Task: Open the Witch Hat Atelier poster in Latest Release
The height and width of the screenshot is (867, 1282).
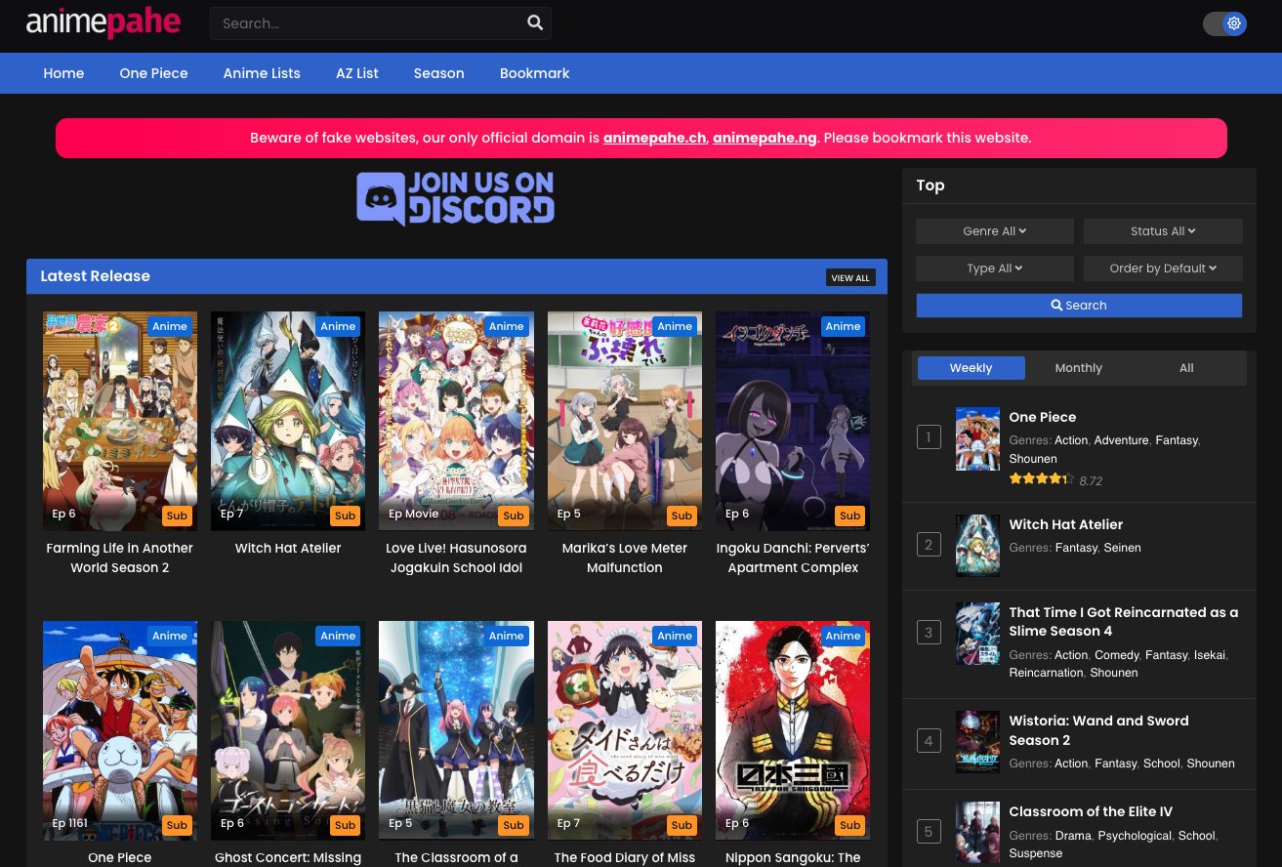Action: click(288, 421)
